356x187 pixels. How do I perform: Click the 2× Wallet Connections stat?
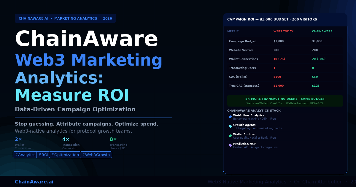(x=23, y=143)
